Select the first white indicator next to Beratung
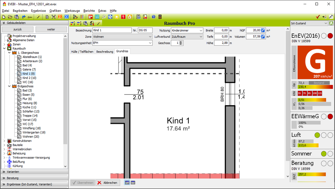The height and width of the screenshot is (189, 335). (324, 163)
